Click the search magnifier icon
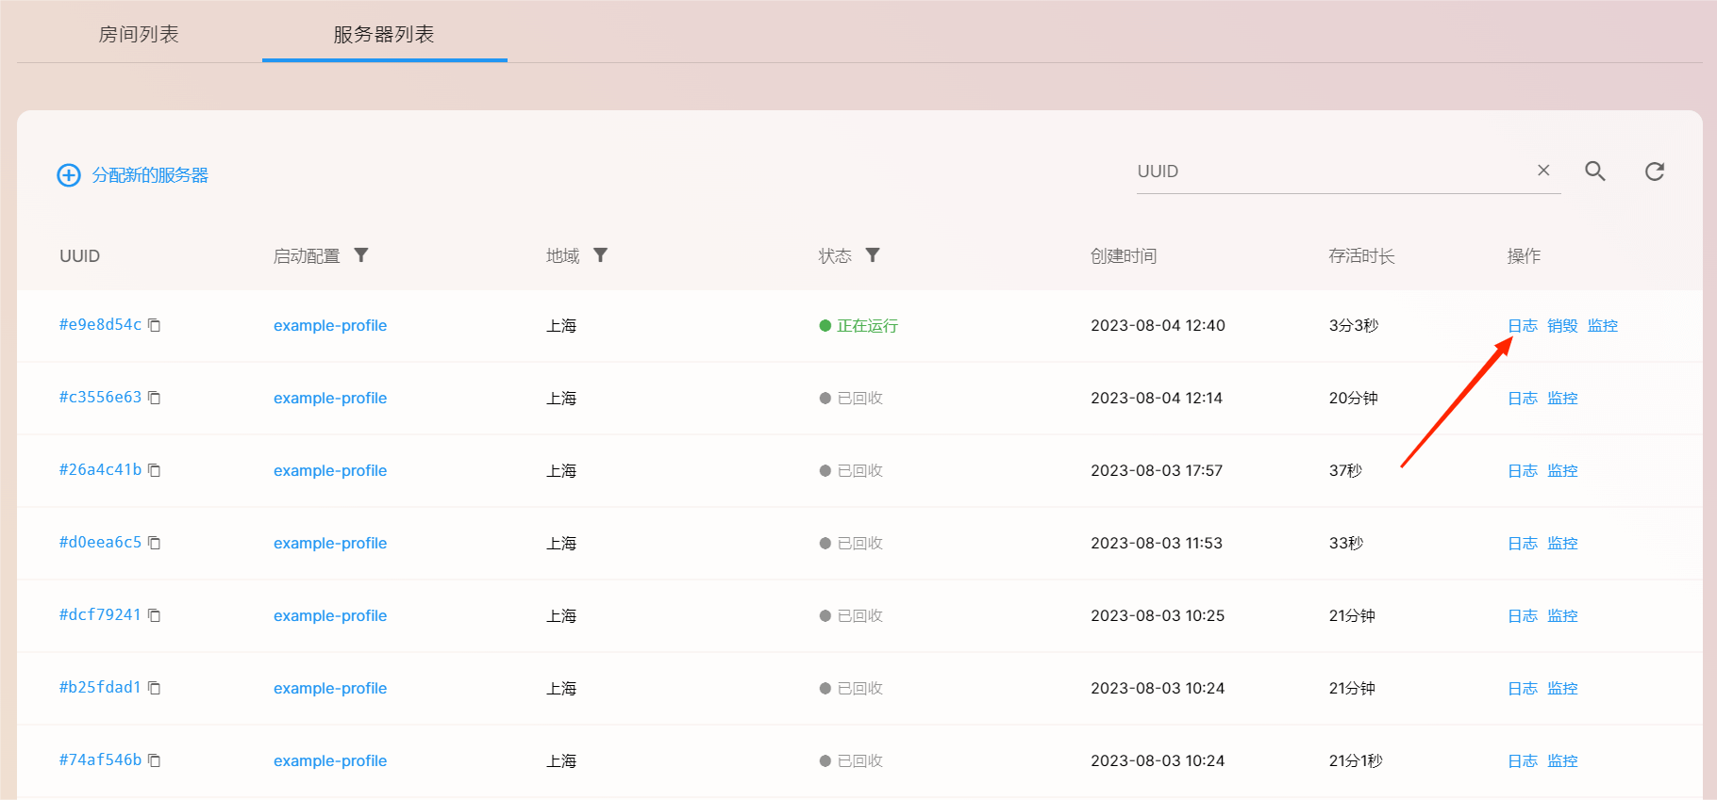The width and height of the screenshot is (1717, 800). point(1594,171)
